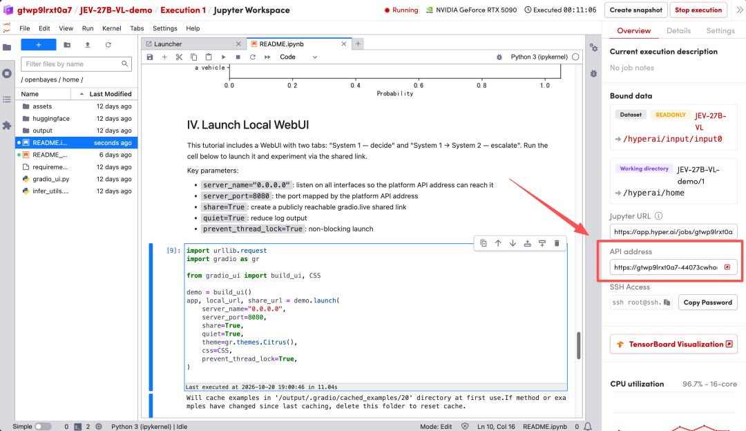
Task: Open the Run menu
Action: click(88, 28)
